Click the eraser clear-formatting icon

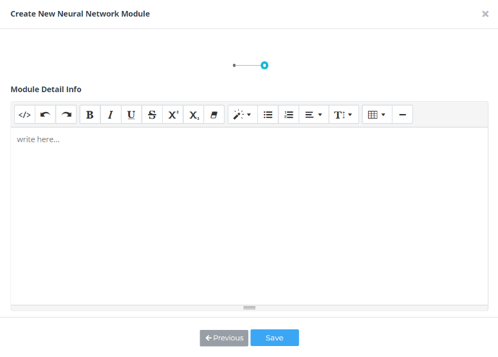tap(214, 115)
